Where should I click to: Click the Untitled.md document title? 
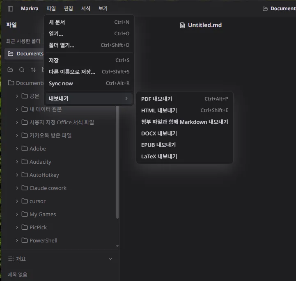[x=205, y=25]
